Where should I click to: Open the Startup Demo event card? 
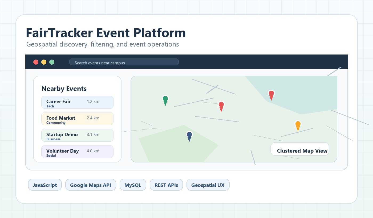coord(78,135)
